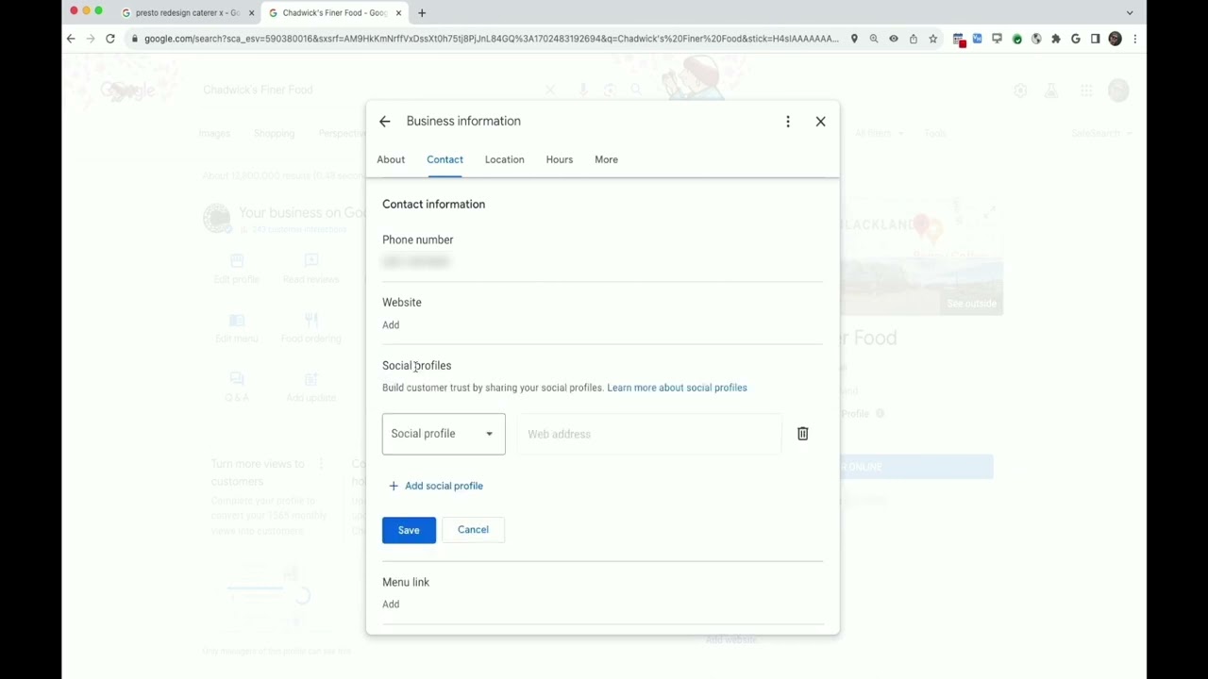Click the browser address bar URL

(x=491, y=39)
